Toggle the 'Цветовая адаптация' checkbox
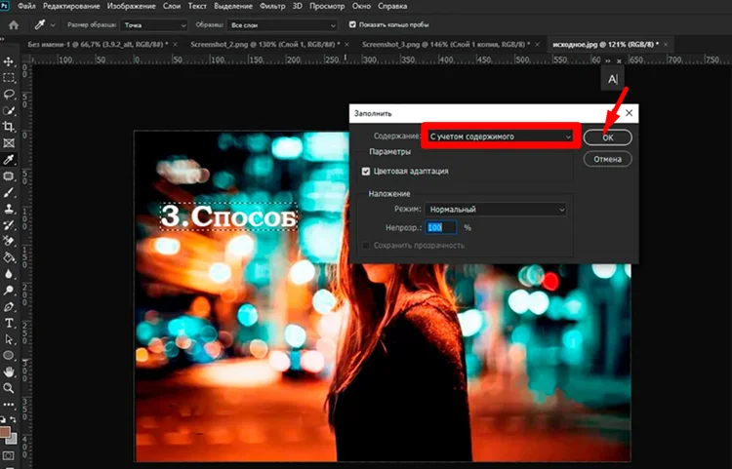Image resolution: width=732 pixels, height=469 pixels. point(366,172)
